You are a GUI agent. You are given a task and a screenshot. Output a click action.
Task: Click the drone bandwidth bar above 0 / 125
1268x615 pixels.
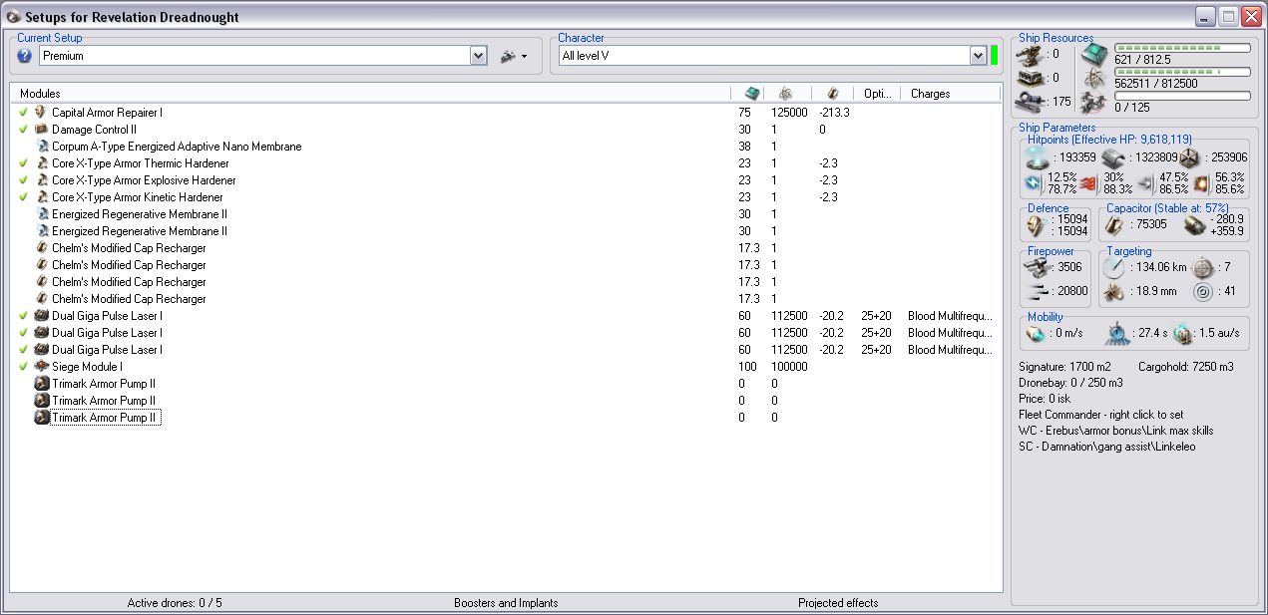(x=1182, y=96)
